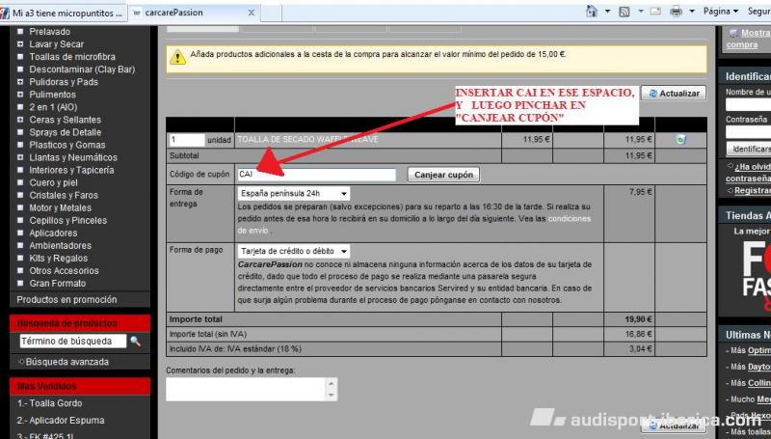Viewport: 771px width, 439px height.
Task: Open the Gran Formato category
Action: pyautogui.click(x=58, y=284)
